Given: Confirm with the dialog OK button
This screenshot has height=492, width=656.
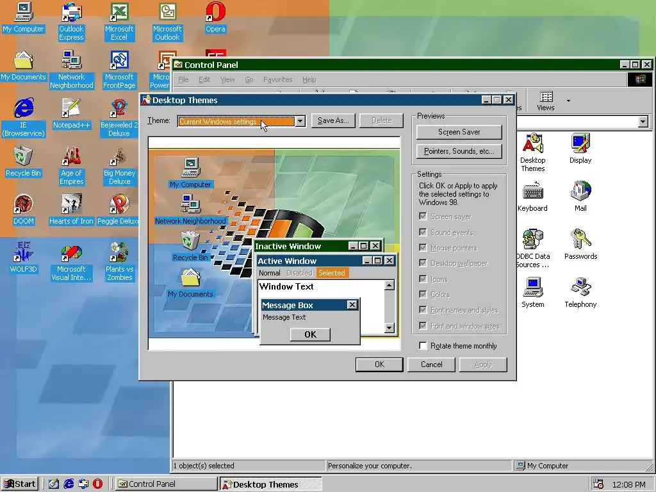Looking at the screenshot, I should pos(379,365).
